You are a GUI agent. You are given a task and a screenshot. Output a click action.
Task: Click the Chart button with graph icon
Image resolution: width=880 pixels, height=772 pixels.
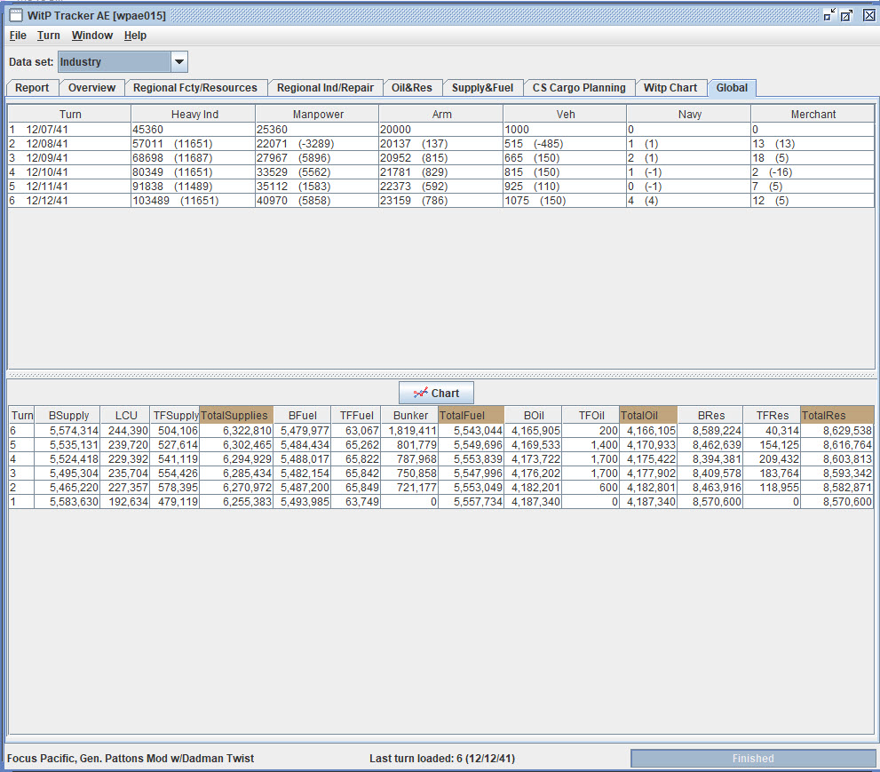click(436, 393)
